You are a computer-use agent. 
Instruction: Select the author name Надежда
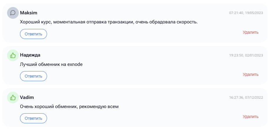[30, 55]
